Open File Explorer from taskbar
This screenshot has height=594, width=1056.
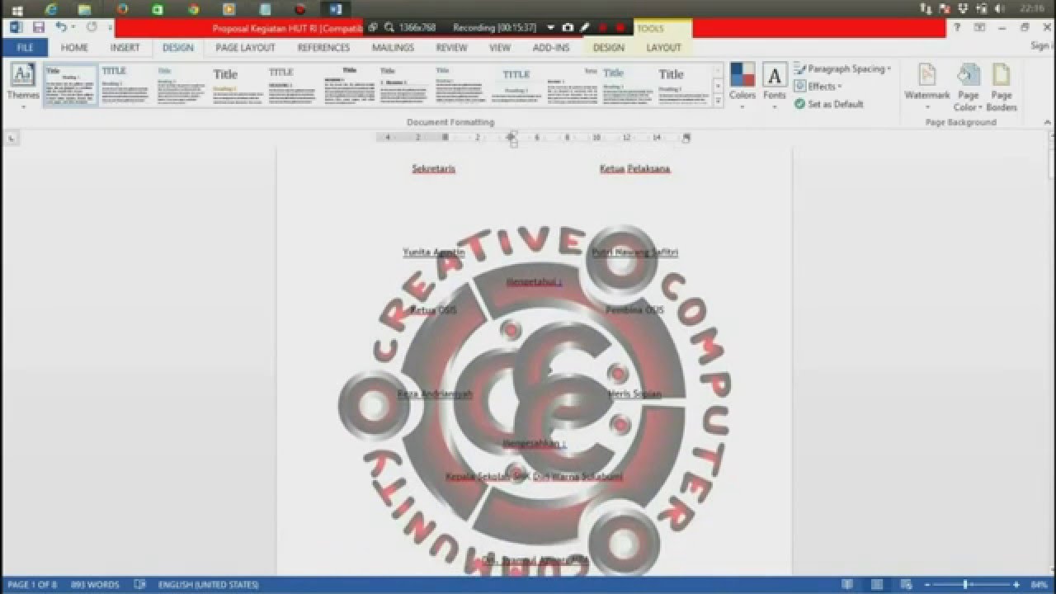(x=84, y=9)
